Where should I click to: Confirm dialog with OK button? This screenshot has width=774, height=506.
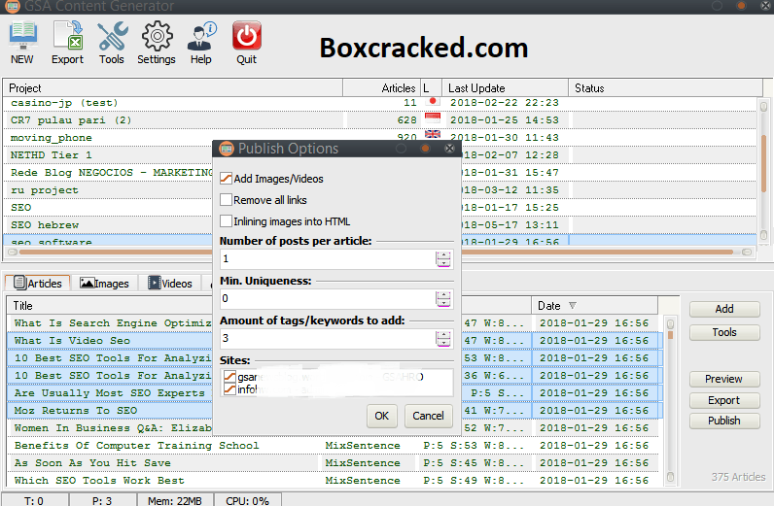pyautogui.click(x=381, y=416)
